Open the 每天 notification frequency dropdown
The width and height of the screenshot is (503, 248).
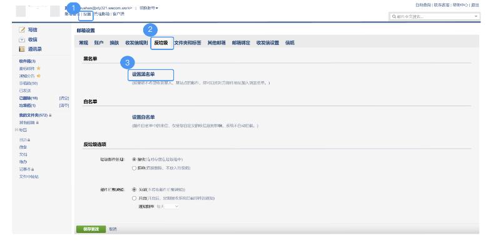pos(168,207)
